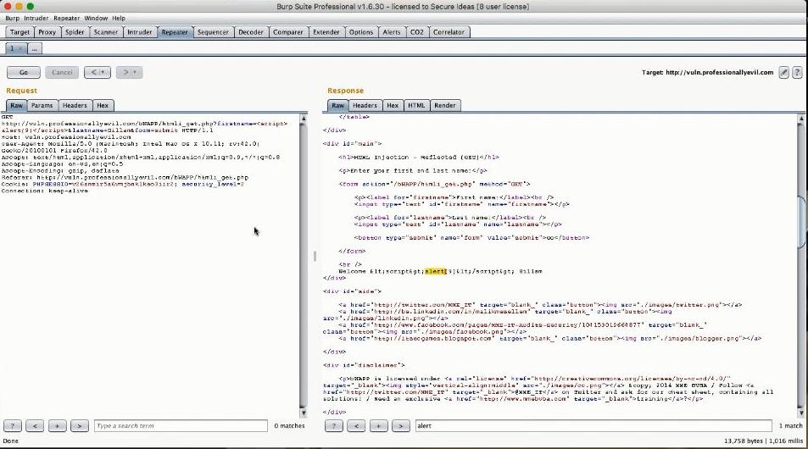The height and width of the screenshot is (449, 808).
Task: Open request search options plus button
Action: 57,426
